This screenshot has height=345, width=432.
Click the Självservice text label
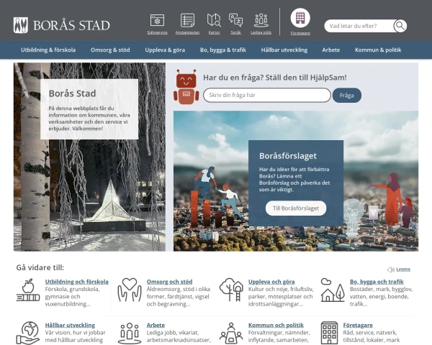tap(157, 32)
